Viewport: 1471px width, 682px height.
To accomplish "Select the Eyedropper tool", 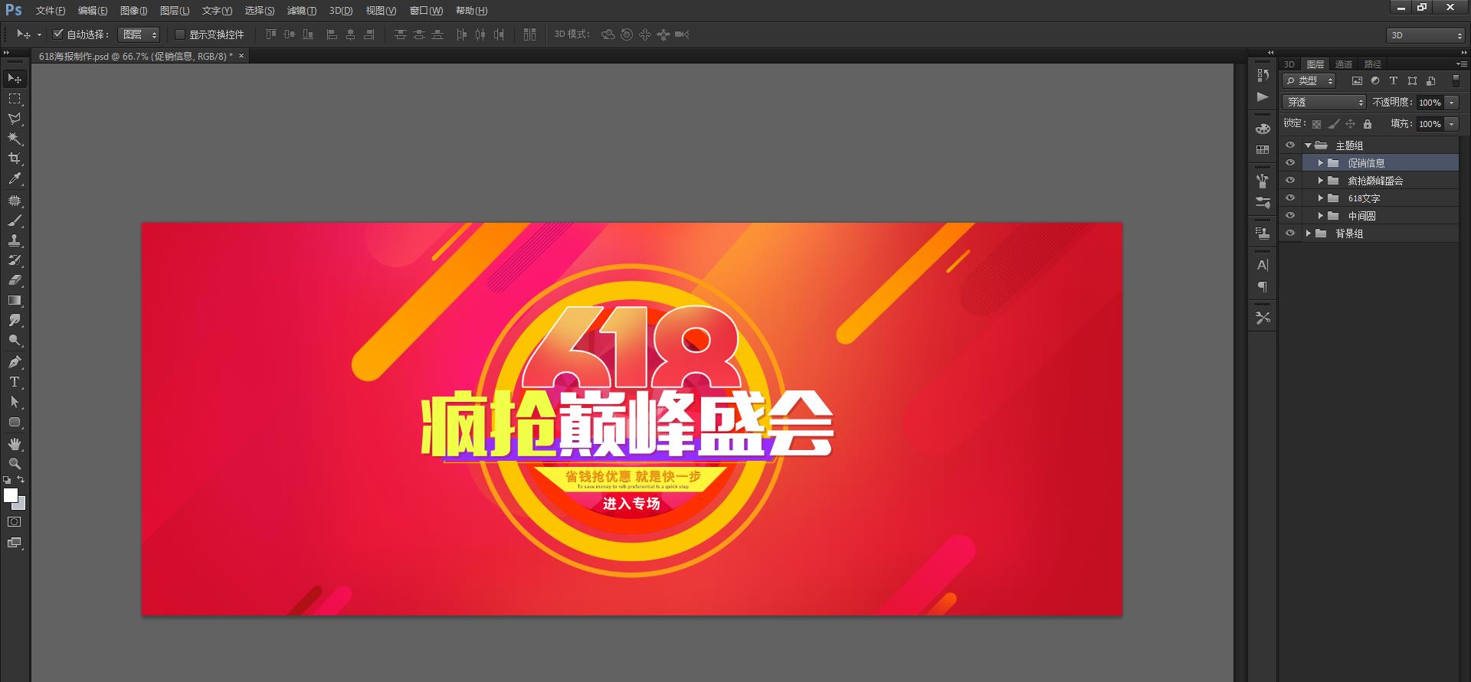I will click(15, 178).
